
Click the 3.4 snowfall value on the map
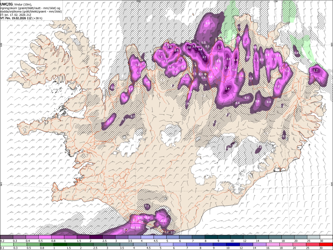point(200,49)
